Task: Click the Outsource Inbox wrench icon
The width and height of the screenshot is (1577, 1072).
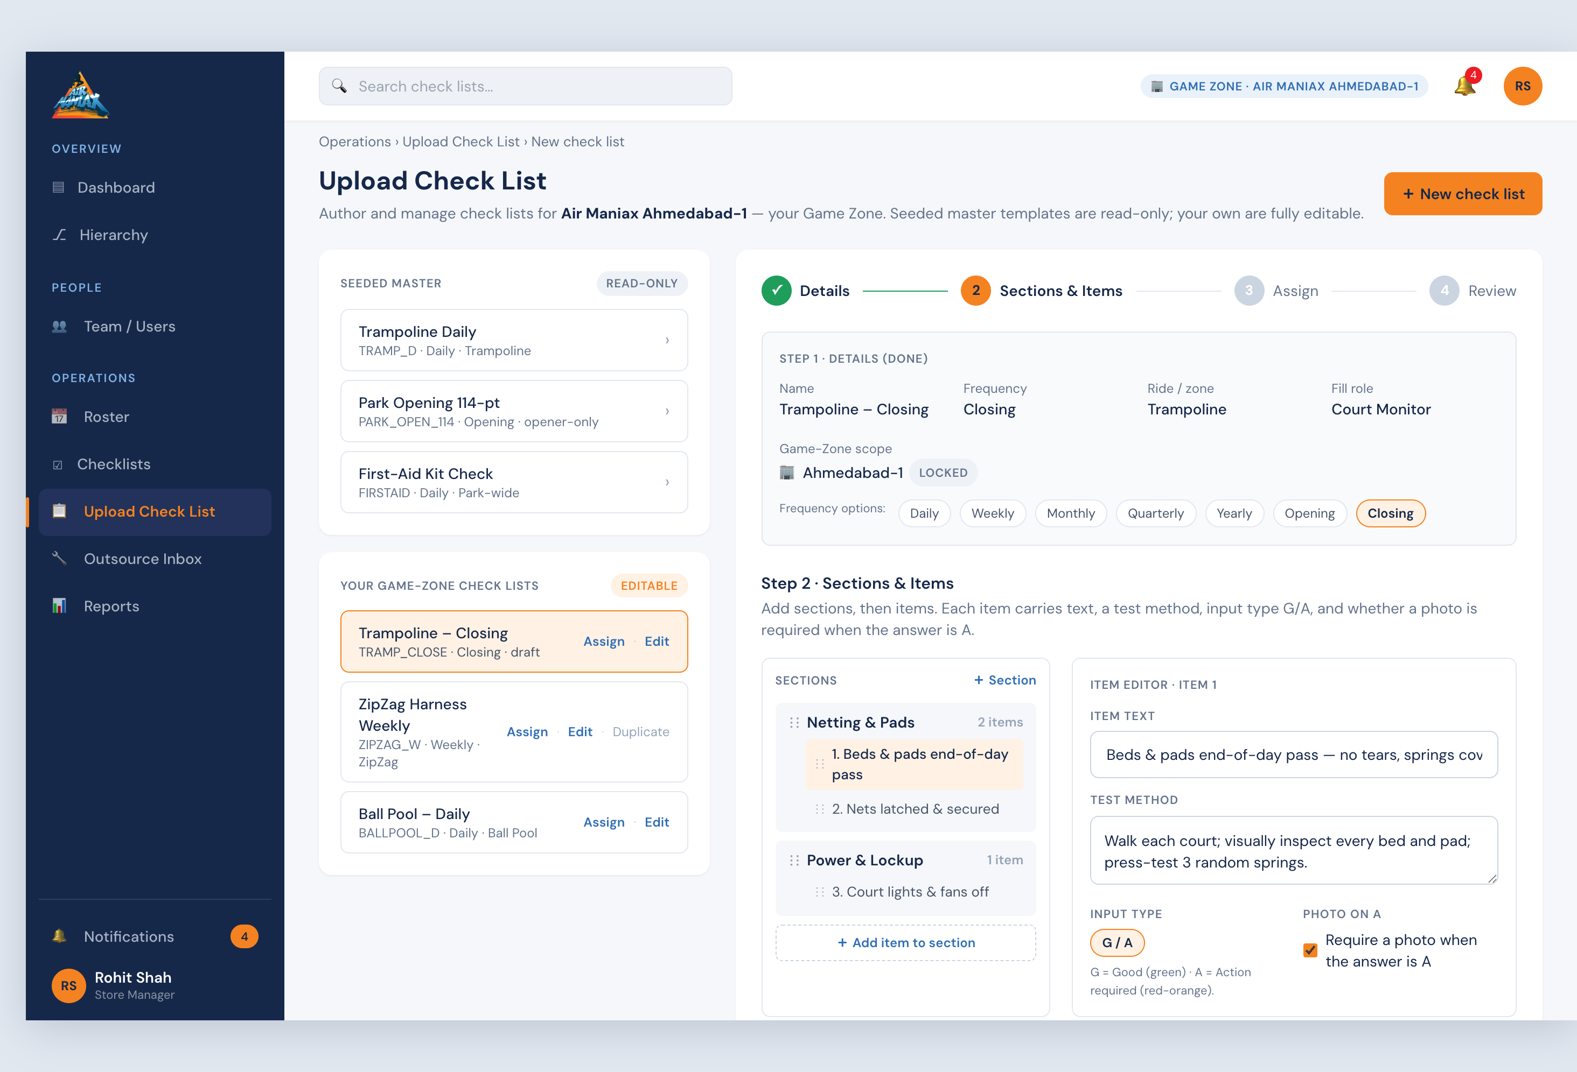Action: coord(60,558)
